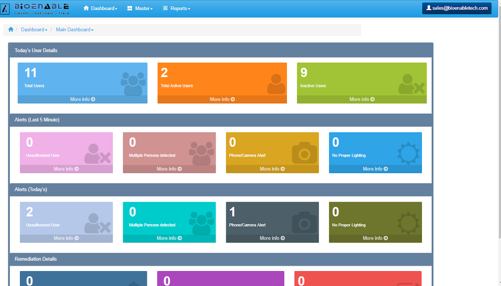Open More info on teal Multiple Persons detected card

tap(169, 238)
